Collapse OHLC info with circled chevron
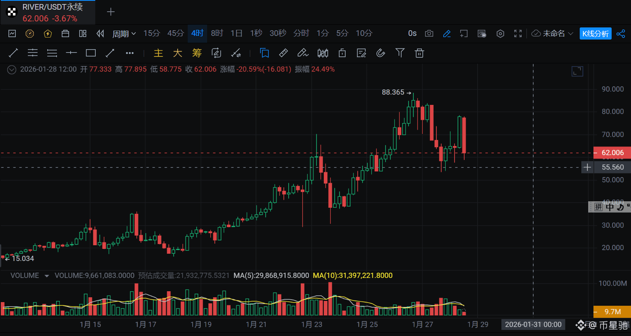Viewport: 631px width, 336px height. pyautogui.click(x=12, y=69)
